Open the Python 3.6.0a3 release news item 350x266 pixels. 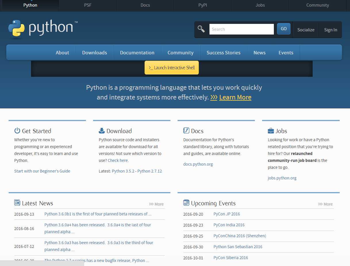pyautogui.click(x=99, y=246)
